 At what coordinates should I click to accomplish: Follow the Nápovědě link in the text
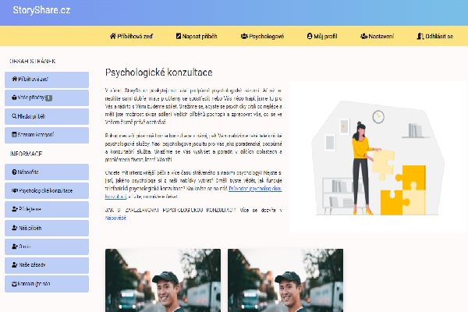115,218
